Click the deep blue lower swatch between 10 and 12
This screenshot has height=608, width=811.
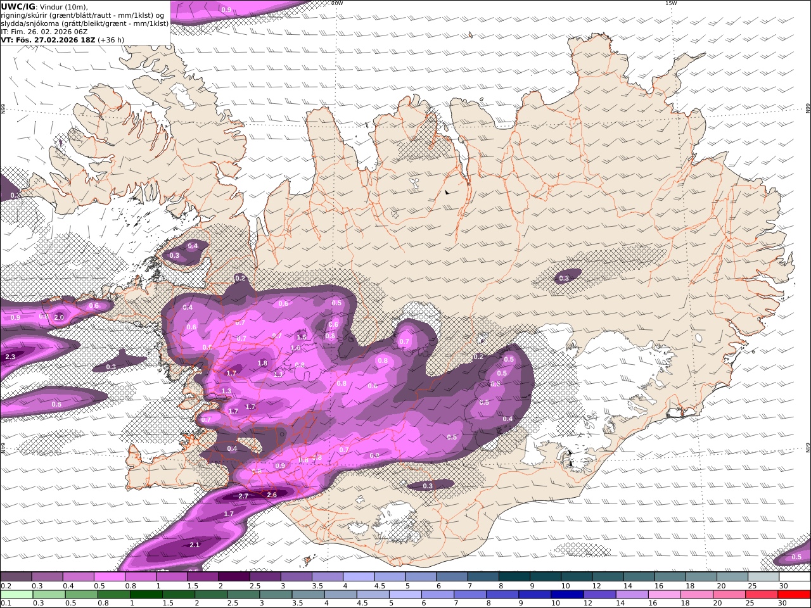coord(566,594)
